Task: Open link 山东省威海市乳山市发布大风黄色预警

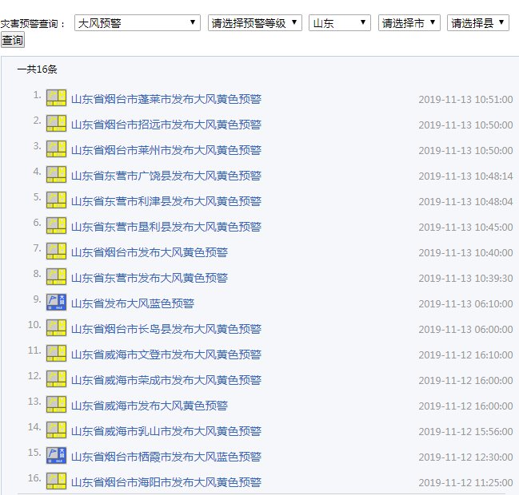Action: (166, 432)
